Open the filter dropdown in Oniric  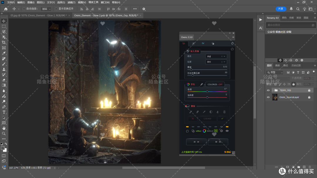216,62
